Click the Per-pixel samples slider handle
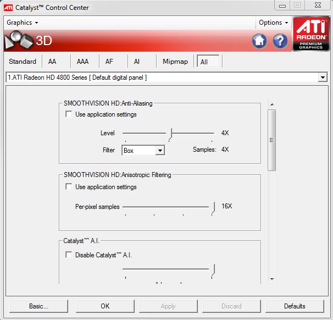The height and width of the screenshot is (320, 333). pyautogui.click(x=212, y=208)
